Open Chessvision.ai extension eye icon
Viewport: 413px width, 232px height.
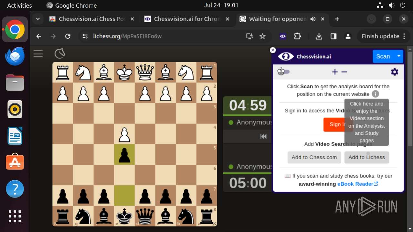pyautogui.click(x=283, y=36)
